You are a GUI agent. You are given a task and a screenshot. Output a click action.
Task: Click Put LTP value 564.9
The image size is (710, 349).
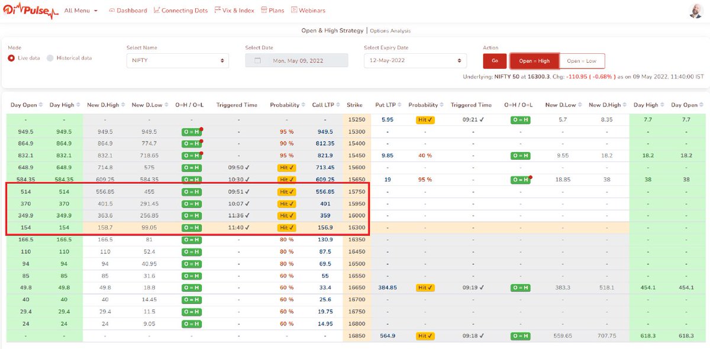(387, 335)
